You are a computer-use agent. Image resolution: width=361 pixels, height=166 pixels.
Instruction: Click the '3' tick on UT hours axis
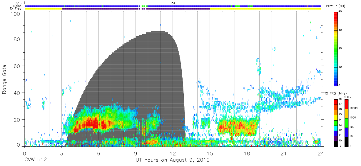point(61,153)
